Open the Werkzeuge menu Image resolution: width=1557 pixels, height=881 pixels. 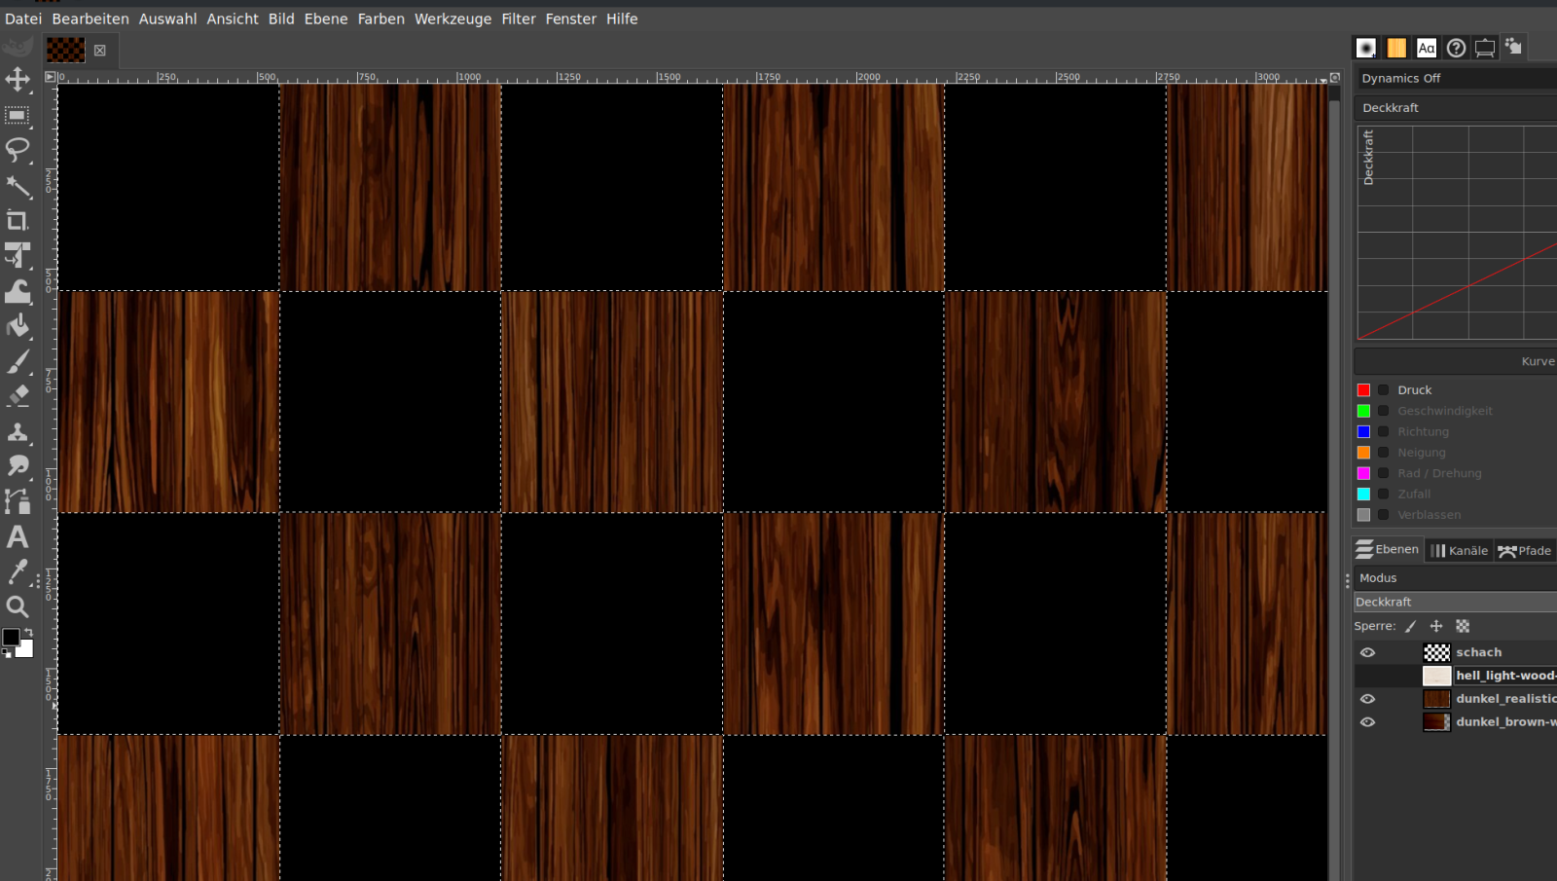point(453,18)
